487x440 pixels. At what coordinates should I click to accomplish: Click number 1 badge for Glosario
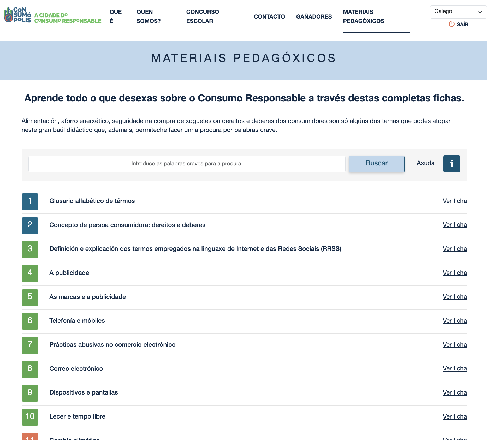coord(30,201)
